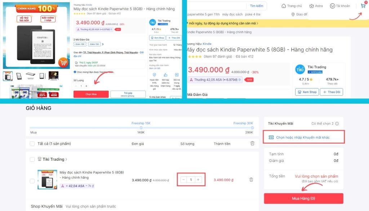Select the máy đọc sách search suggestion
Screen dimensions: 369x211
[x=232, y=14]
